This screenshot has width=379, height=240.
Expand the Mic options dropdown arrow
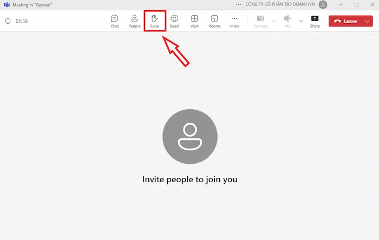click(x=300, y=21)
